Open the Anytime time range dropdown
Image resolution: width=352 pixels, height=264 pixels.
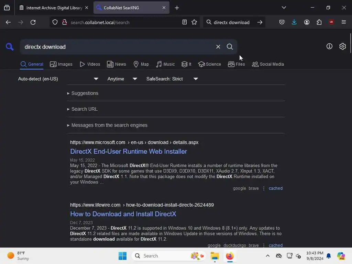pos(122,79)
